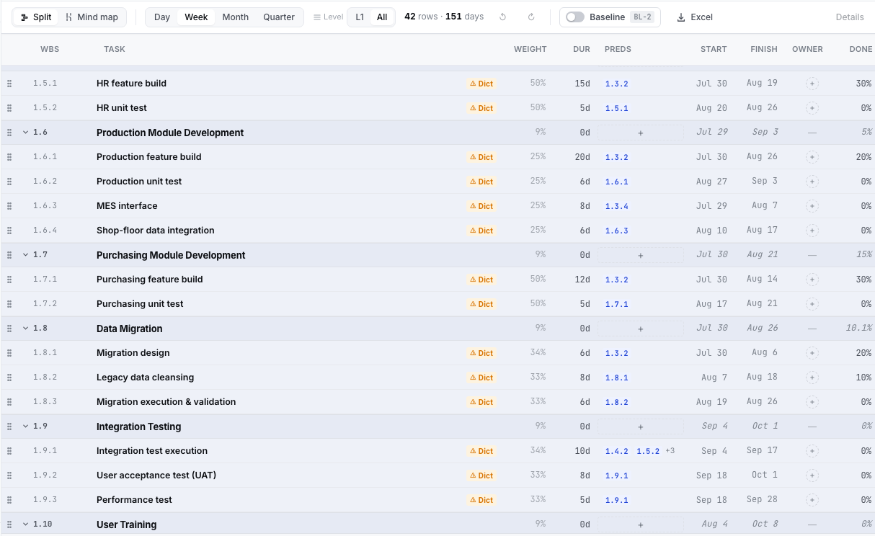Add predecessor to Integration Testing
Image resolution: width=875 pixels, height=536 pixels.
(640, 426)
